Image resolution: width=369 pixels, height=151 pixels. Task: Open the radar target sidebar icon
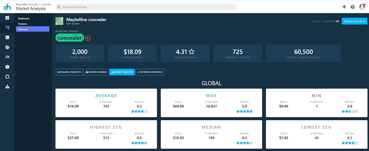click(7, 47)
